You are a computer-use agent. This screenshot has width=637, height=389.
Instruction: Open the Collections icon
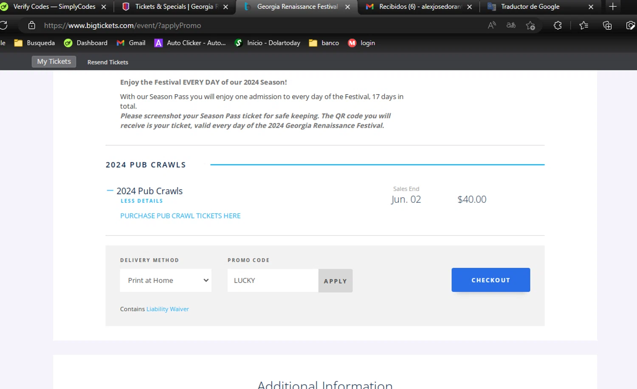click(607, 25)
